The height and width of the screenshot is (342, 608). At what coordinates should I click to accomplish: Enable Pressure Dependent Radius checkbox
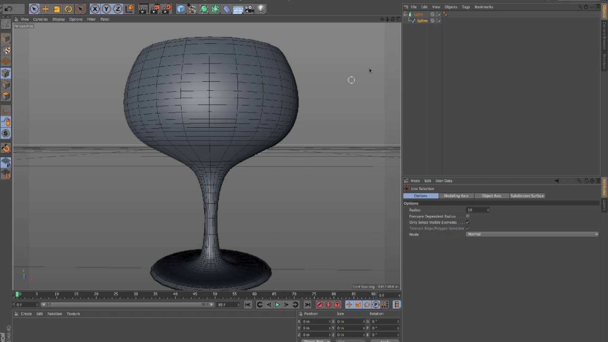[468, 216]
